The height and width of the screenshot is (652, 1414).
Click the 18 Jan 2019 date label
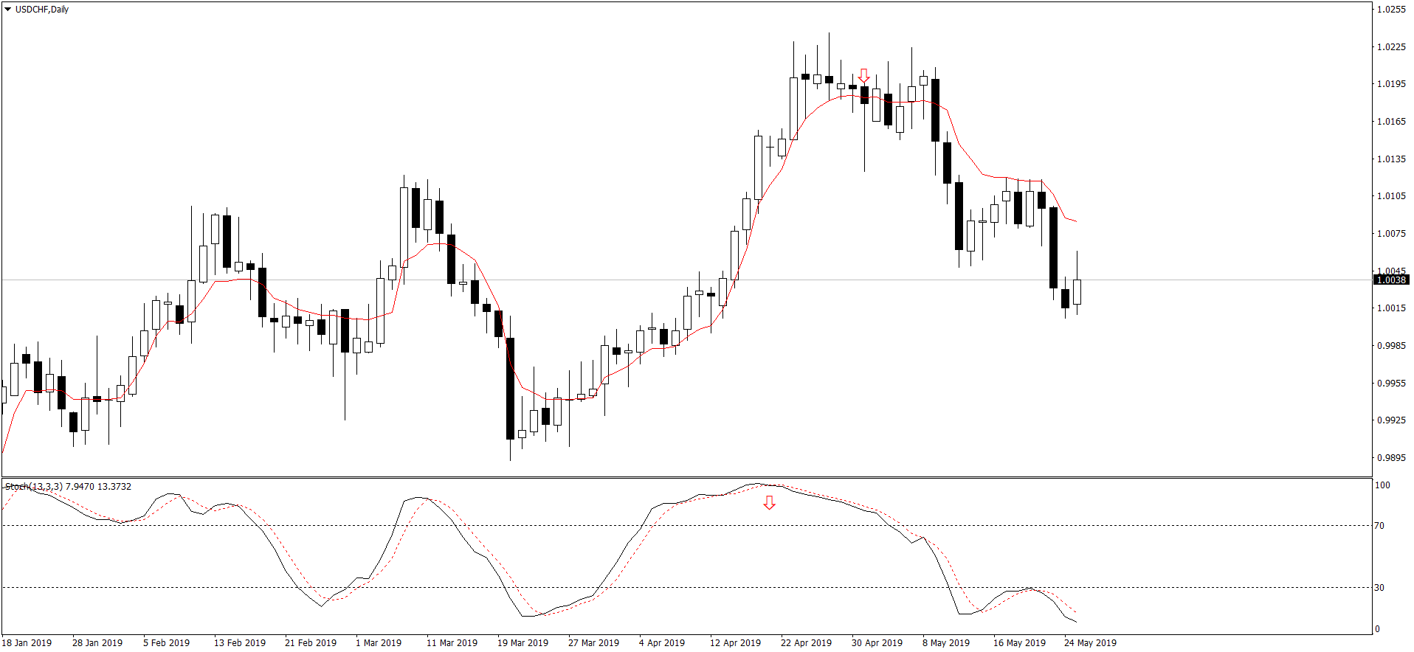27,643
